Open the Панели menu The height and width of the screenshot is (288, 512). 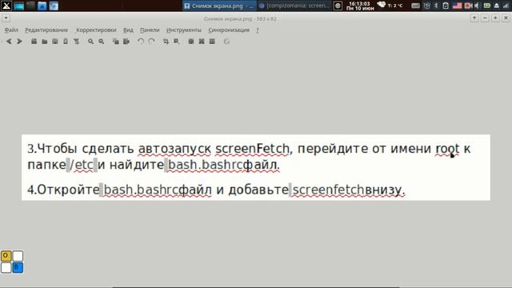(150, 30)
